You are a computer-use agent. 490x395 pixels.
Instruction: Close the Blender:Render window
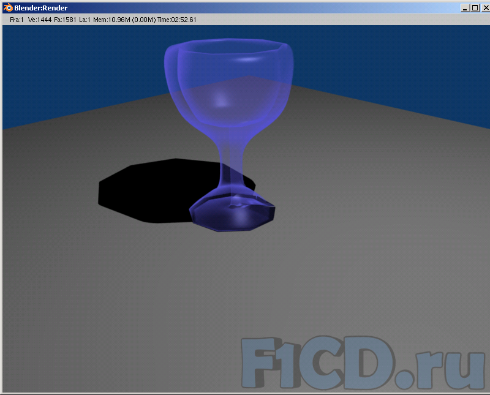coord(486,8)
